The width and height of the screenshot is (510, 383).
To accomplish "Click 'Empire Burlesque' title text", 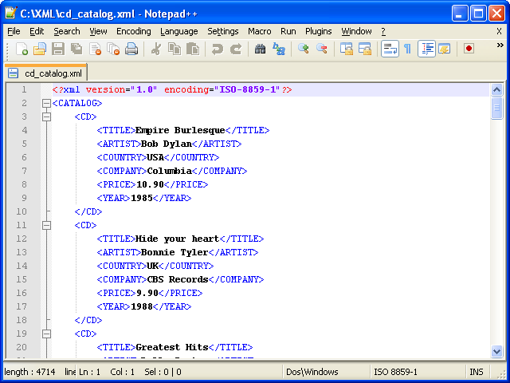I will pos(180,130).
